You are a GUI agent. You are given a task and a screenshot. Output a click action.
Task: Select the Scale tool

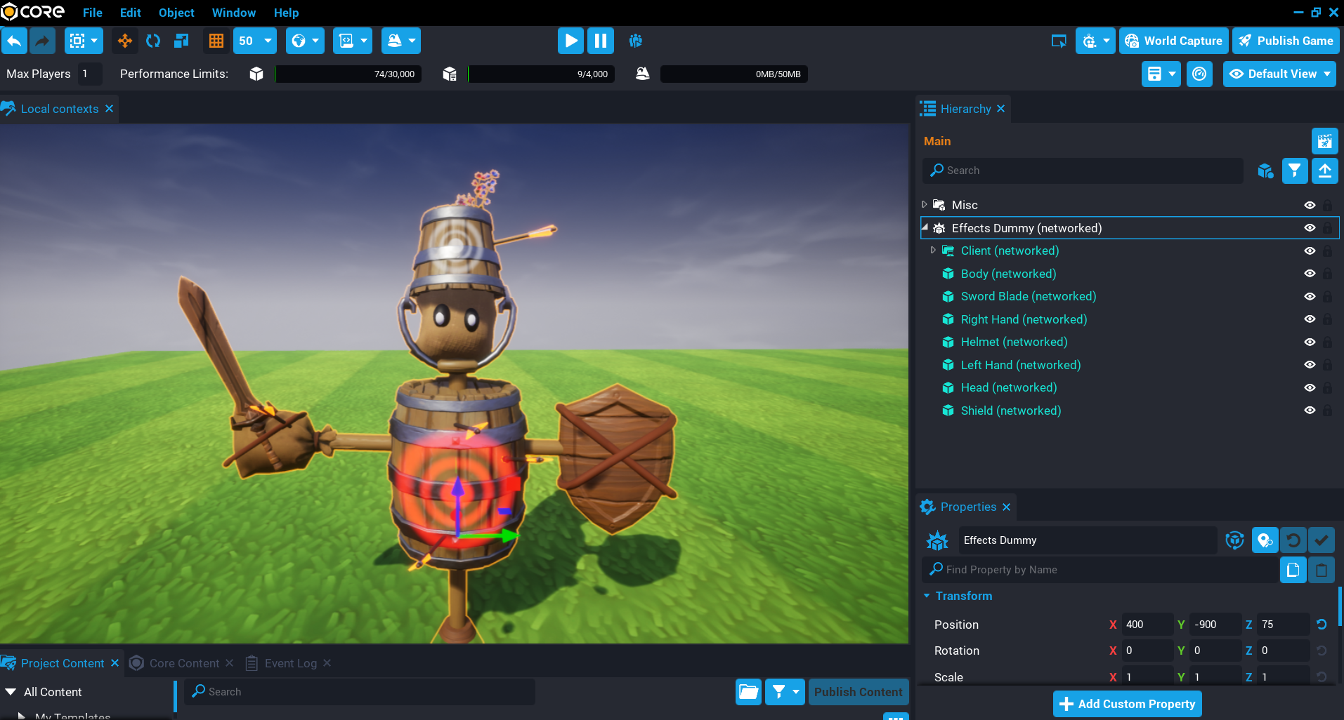tap(181, 41)
